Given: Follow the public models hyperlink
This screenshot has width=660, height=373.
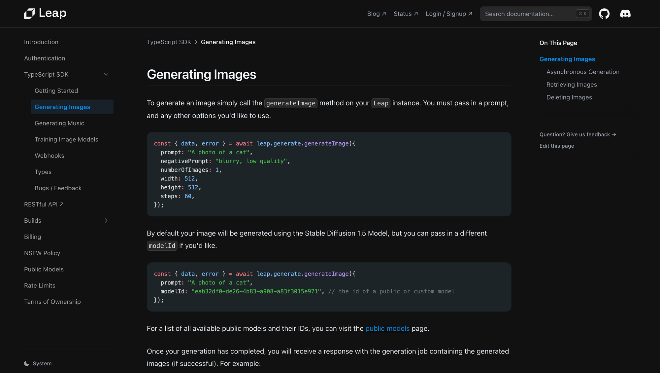Looking at the screenshot, I should (387, 328).
